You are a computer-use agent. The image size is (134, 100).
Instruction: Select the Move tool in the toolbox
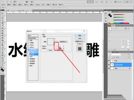[2, 13]
